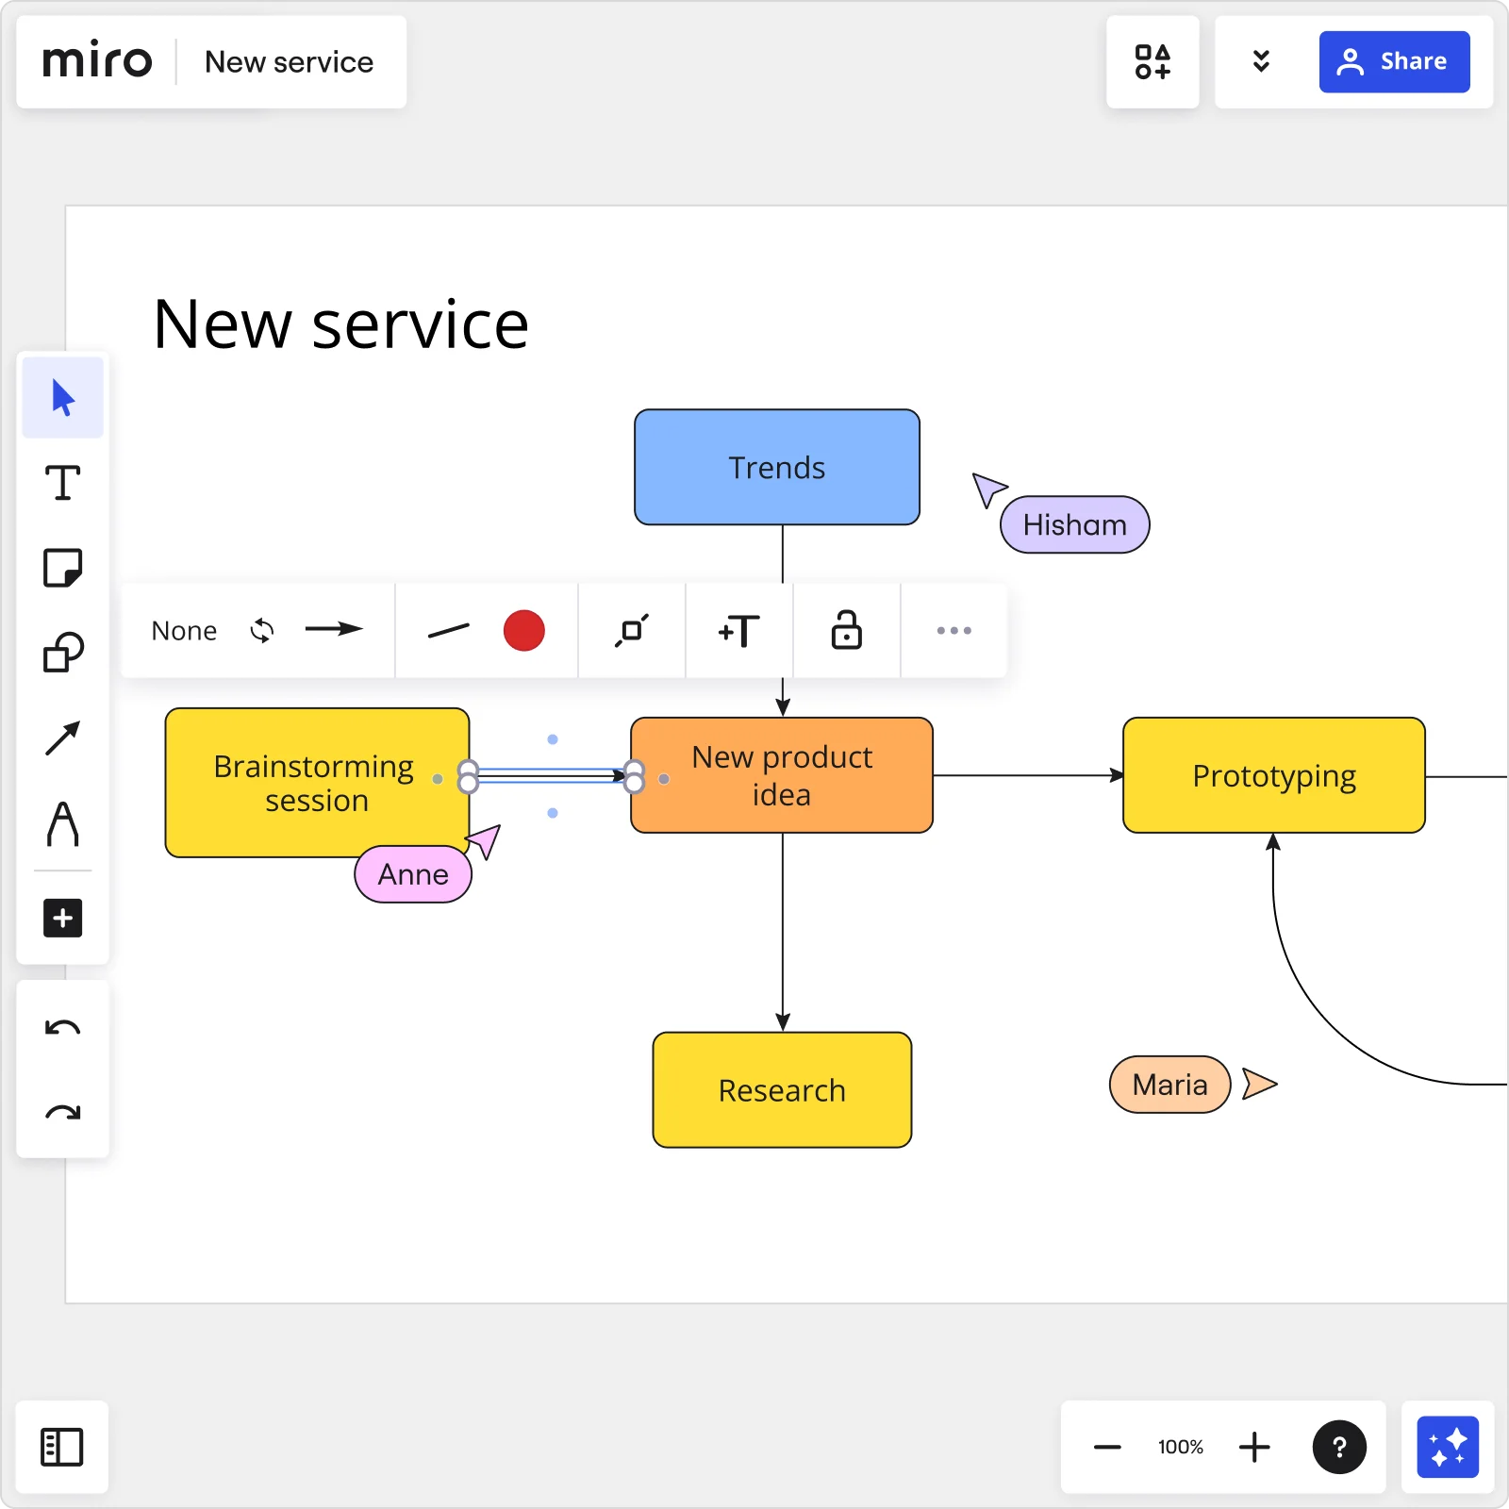Select the Text tool
The image size is (1509, 1509).
point(62,483)
